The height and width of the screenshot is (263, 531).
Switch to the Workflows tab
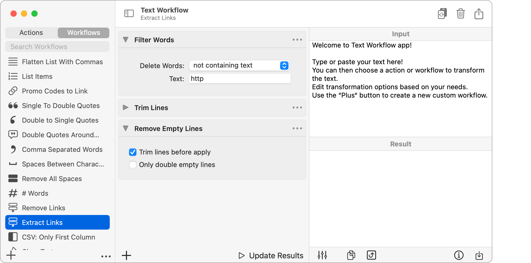pyautogui.click(x=84, y=33)
